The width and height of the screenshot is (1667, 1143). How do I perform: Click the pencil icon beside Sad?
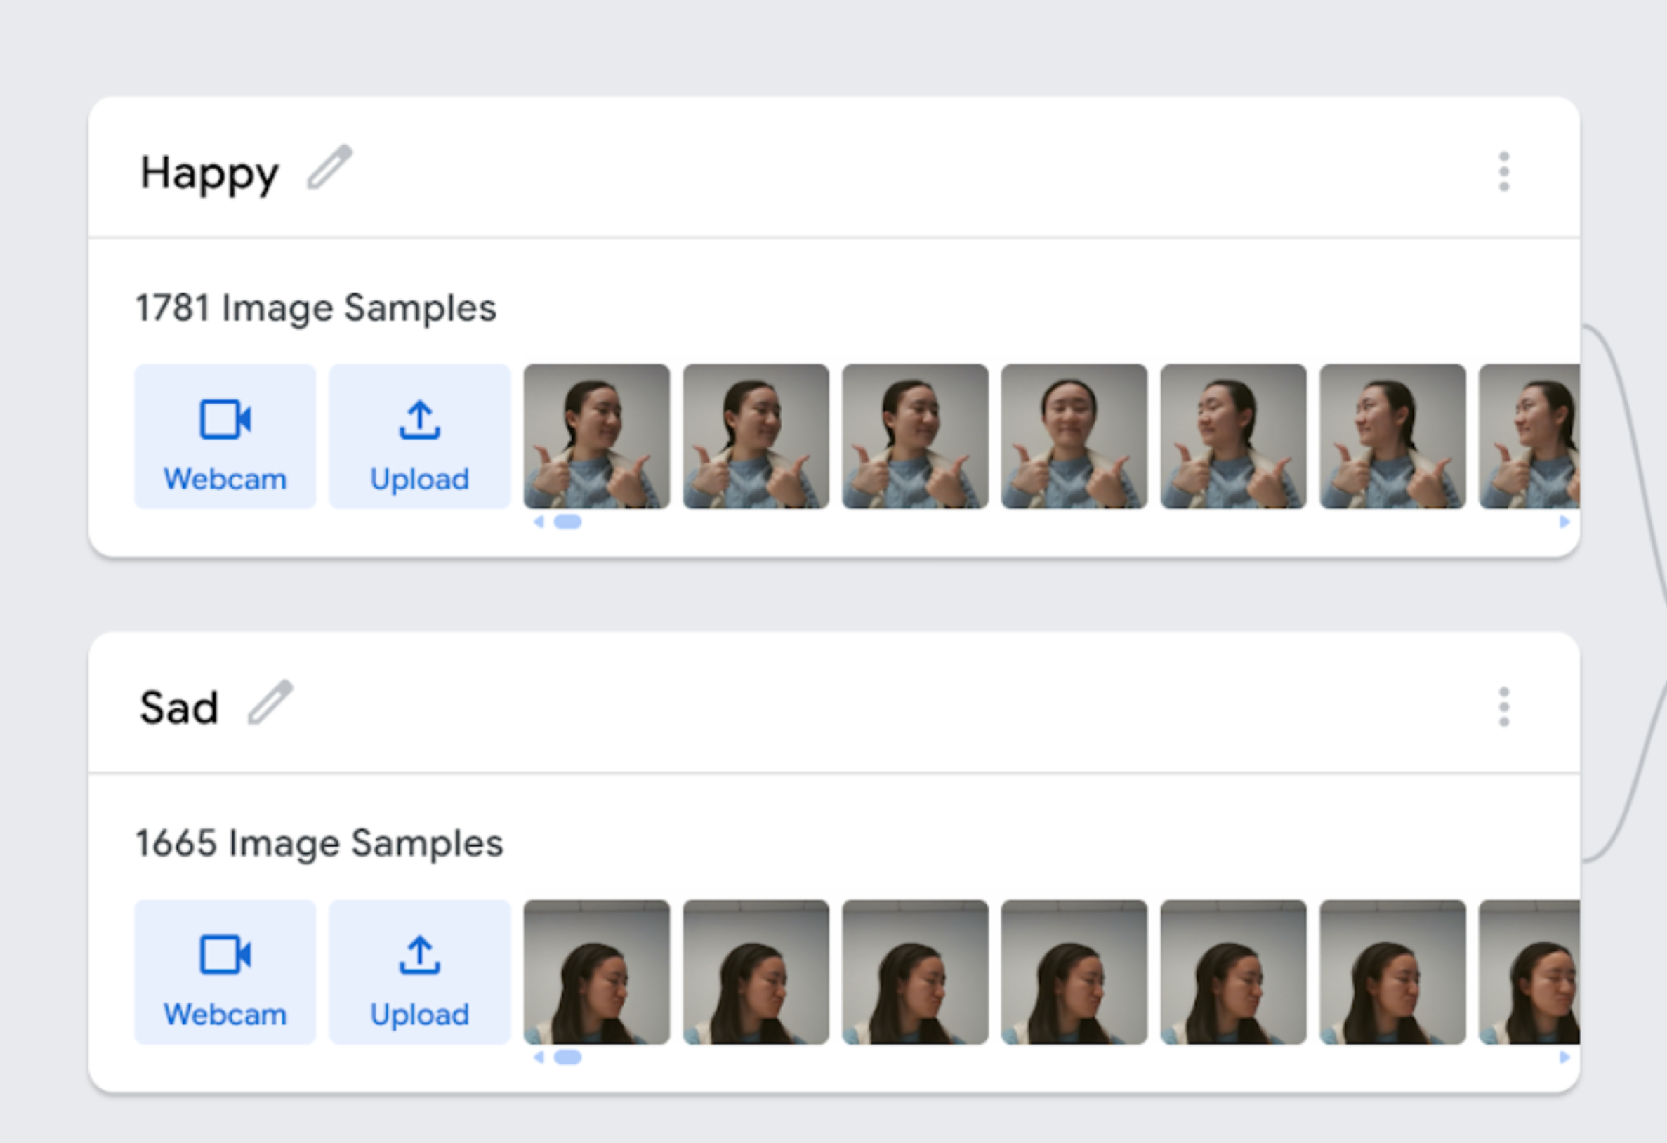(270, 703)
